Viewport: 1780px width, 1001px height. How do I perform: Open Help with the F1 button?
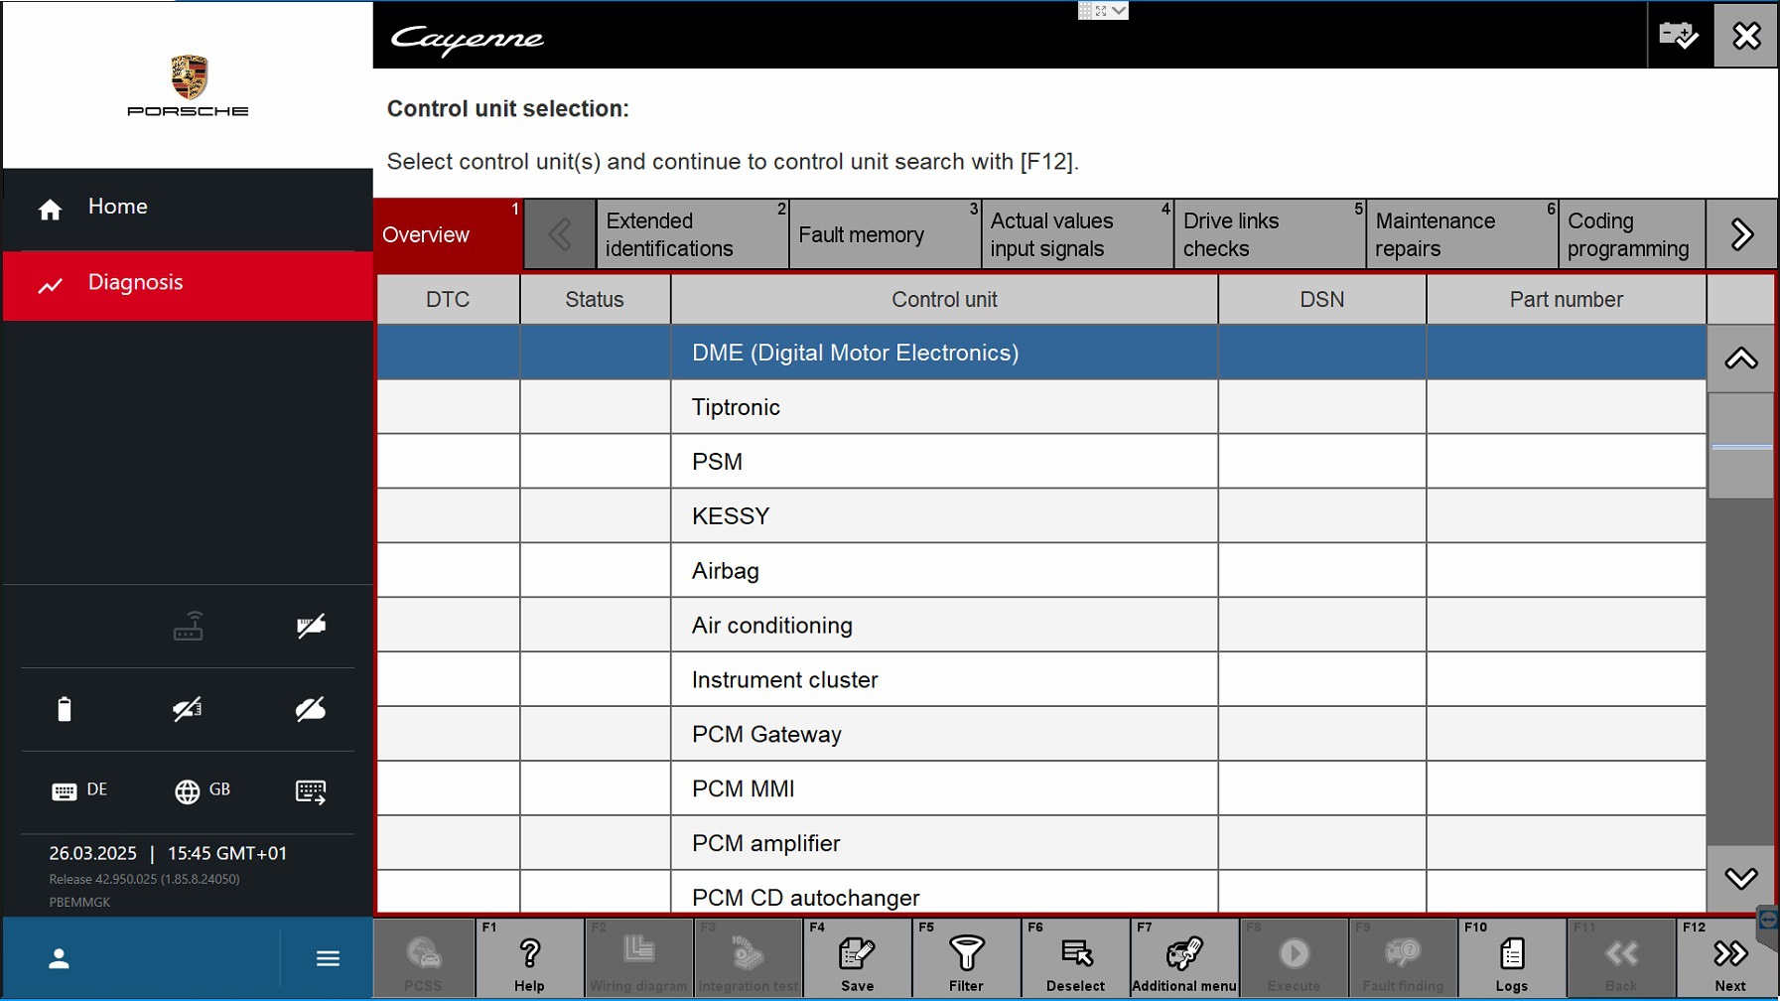pos(529,958)
